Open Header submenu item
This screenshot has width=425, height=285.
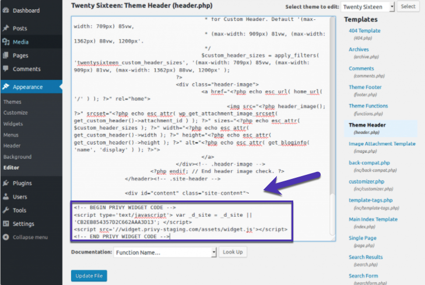point(12,146)
